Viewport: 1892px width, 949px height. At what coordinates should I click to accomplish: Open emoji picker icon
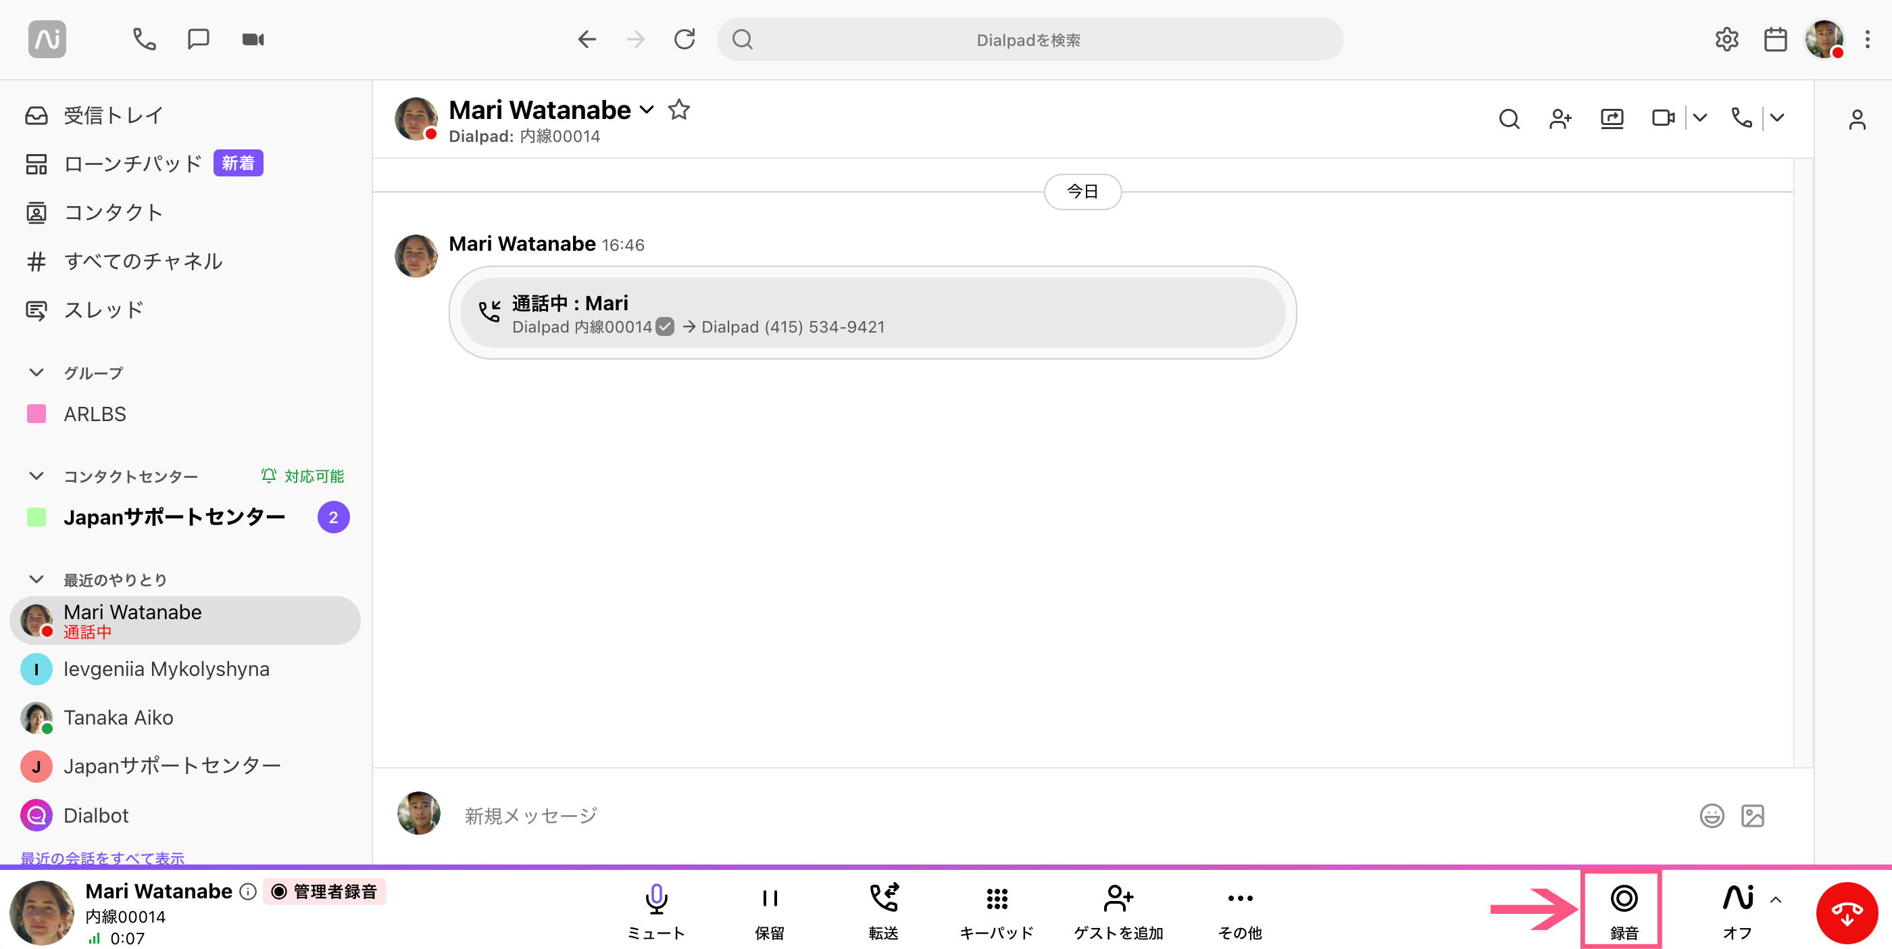click(1712, 815)
